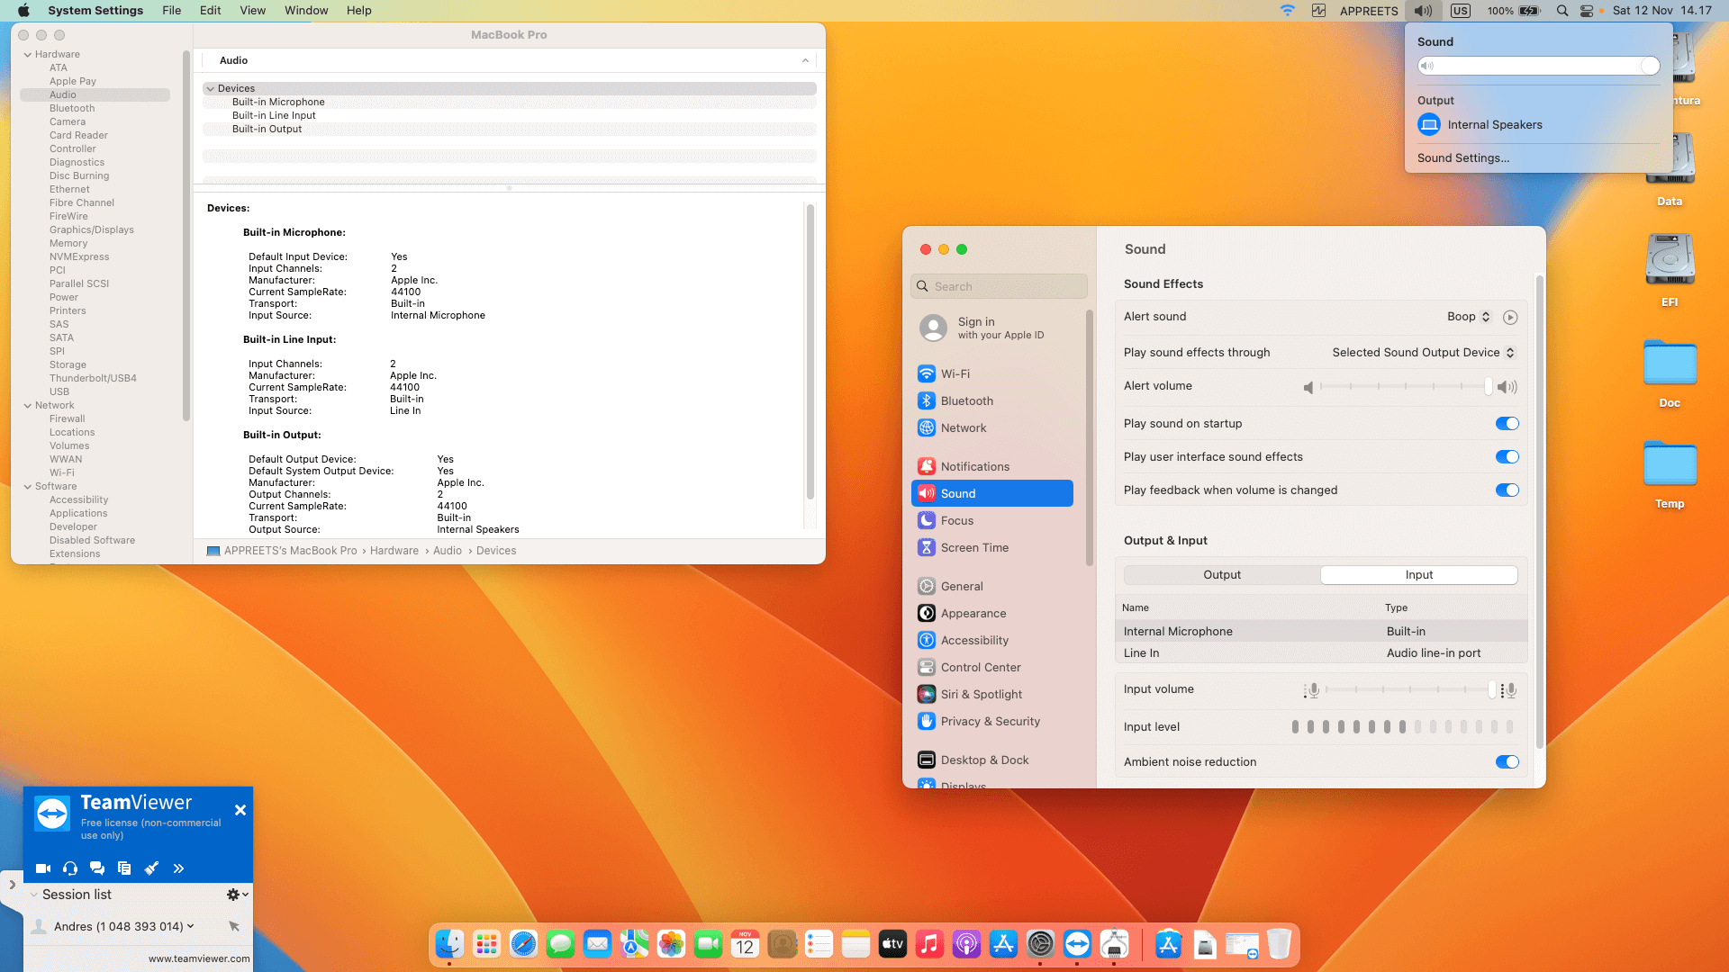This screenshot has height=972, width=1729.
Task: Start video in the TeamViewer panel
Action: tap(42, 868)
